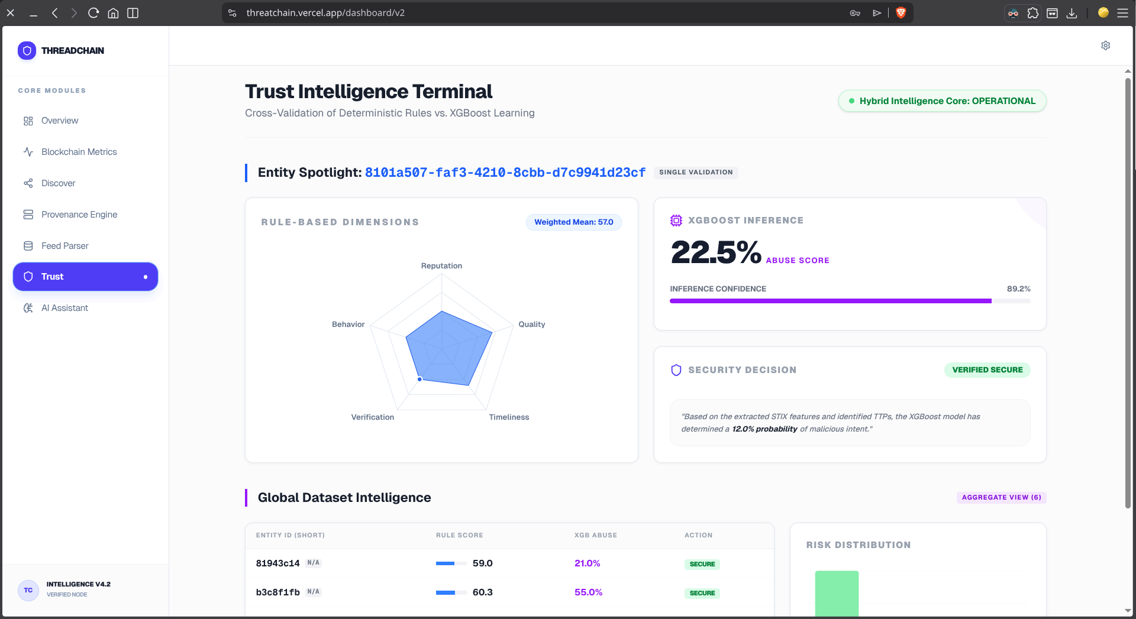Click rule score bar for 81943c14

pyautogui.click(x=451, y=563)
